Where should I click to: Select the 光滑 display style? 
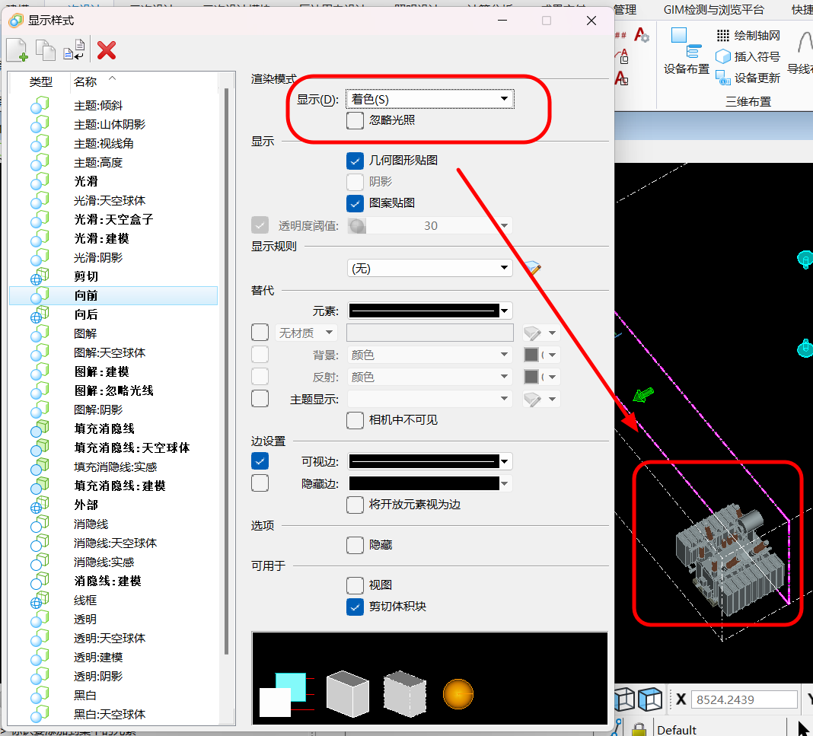pos(85,181)
